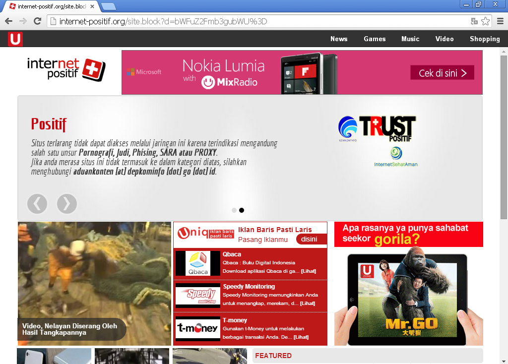This screenshot has height=364, width=508.
Task: Click Lihat link for Speedy Monitoring
Action: (308, 303)
